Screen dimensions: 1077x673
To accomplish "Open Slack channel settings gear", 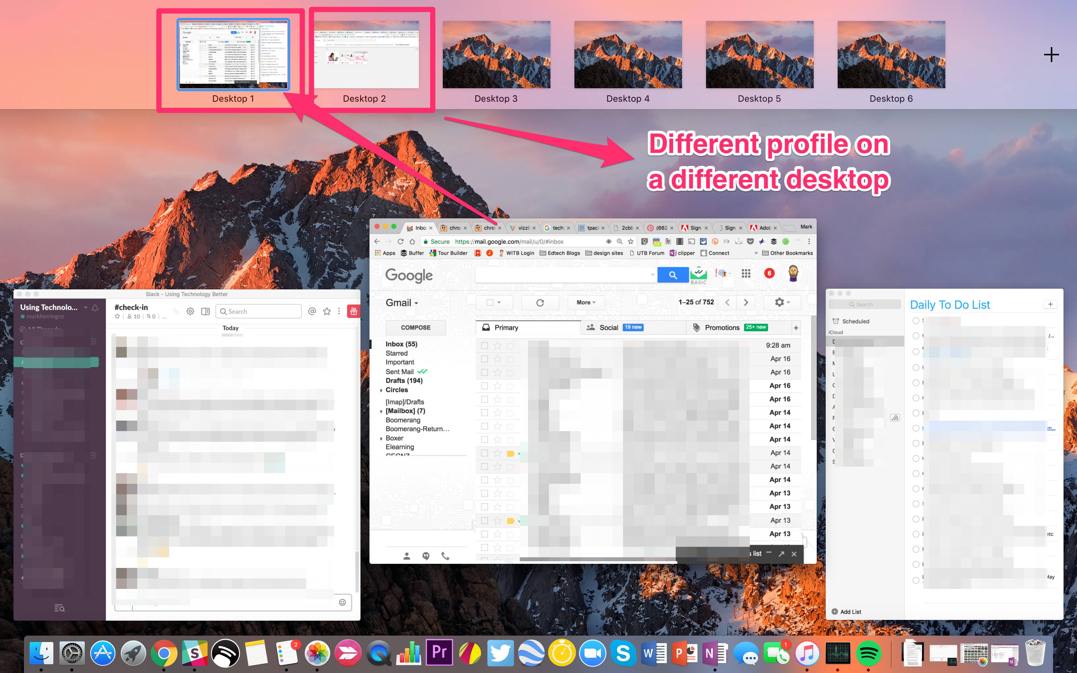I will click(190, 311).
